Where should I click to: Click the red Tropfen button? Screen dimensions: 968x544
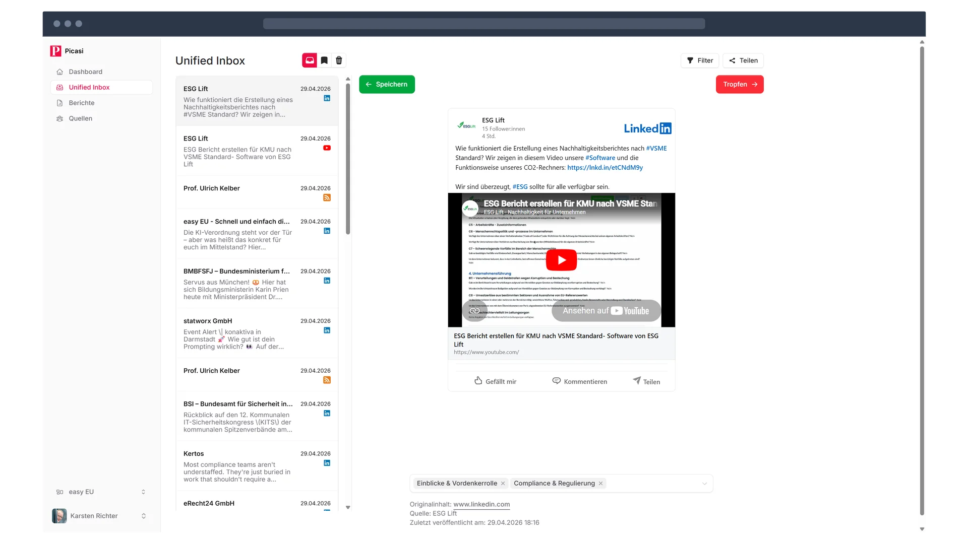coord(740,84)
